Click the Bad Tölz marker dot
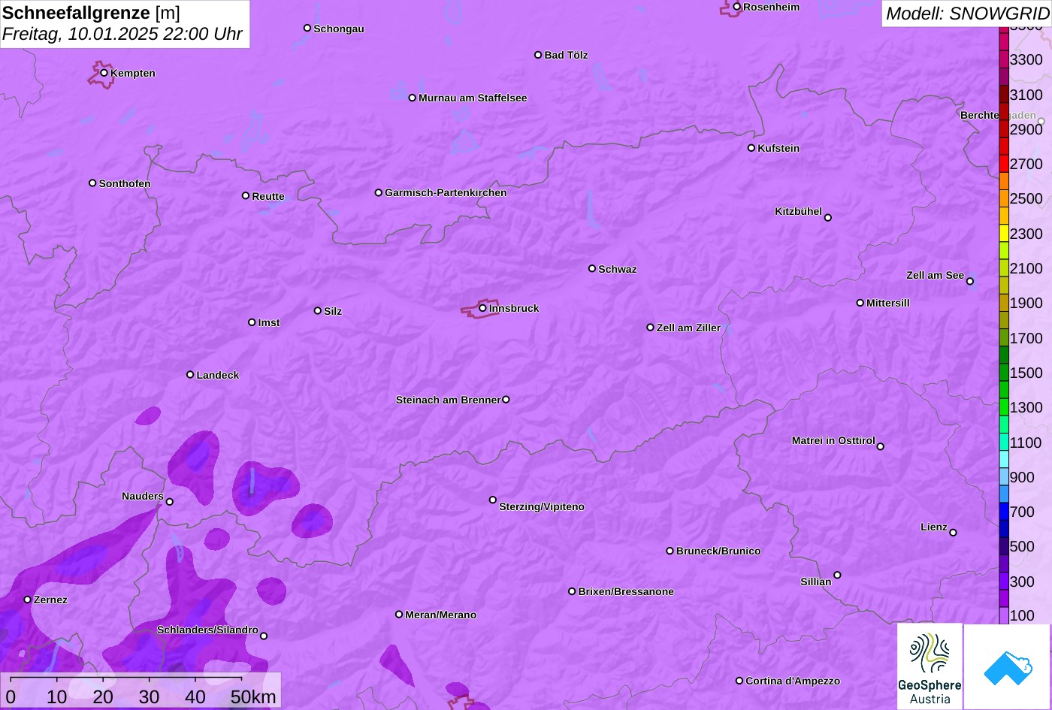 pyautogui.click(x=538, y=55)
